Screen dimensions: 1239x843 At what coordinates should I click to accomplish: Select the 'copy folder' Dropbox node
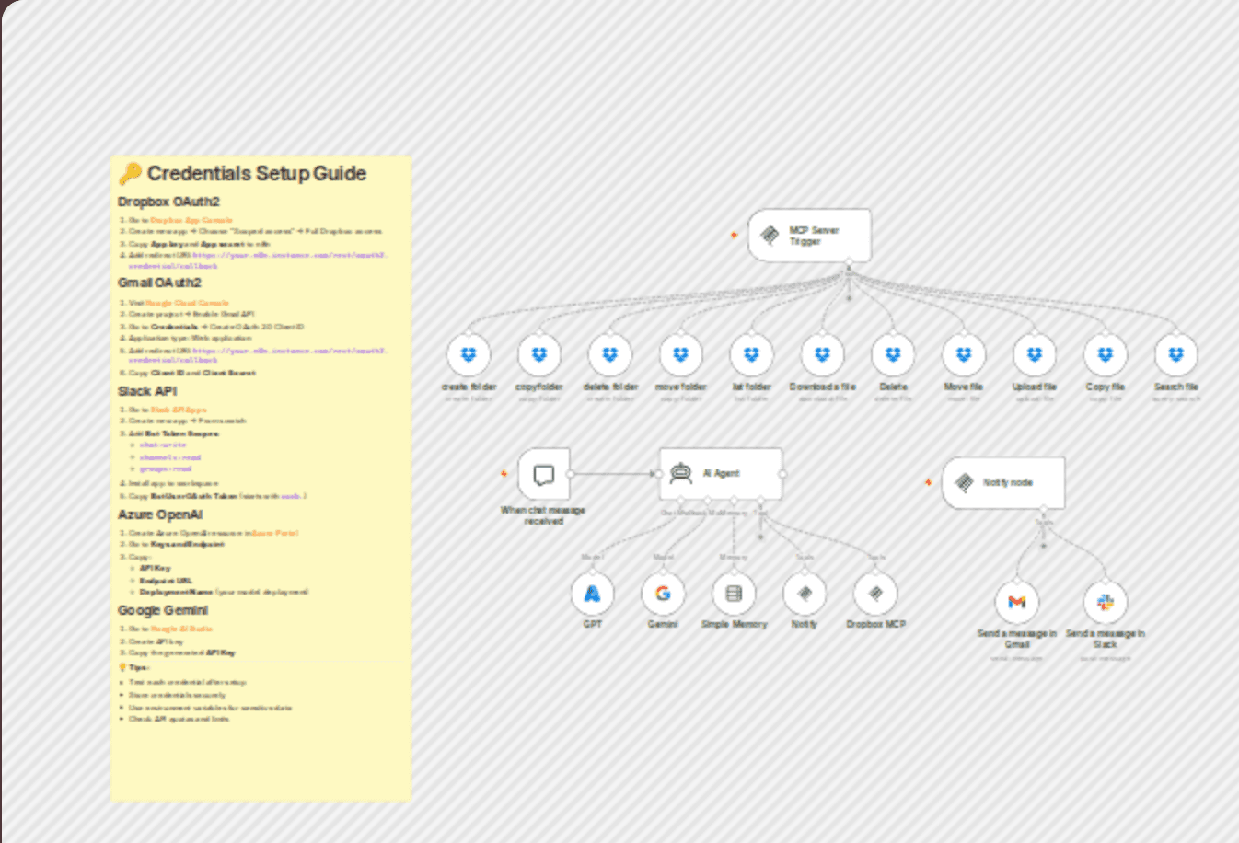[539, 354]
